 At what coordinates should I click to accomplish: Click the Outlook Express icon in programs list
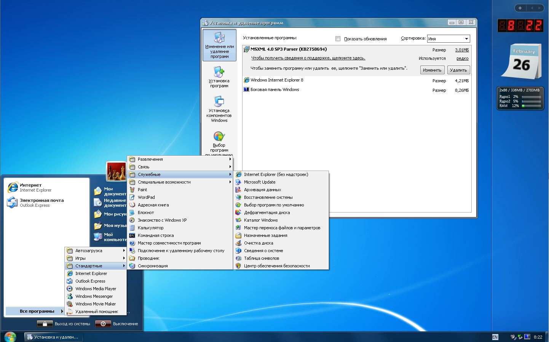click(70, 281)
